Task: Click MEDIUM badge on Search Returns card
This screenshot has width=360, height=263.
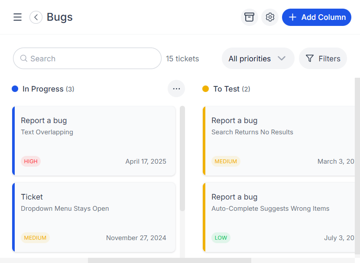Action: click(x=226, y=162)
